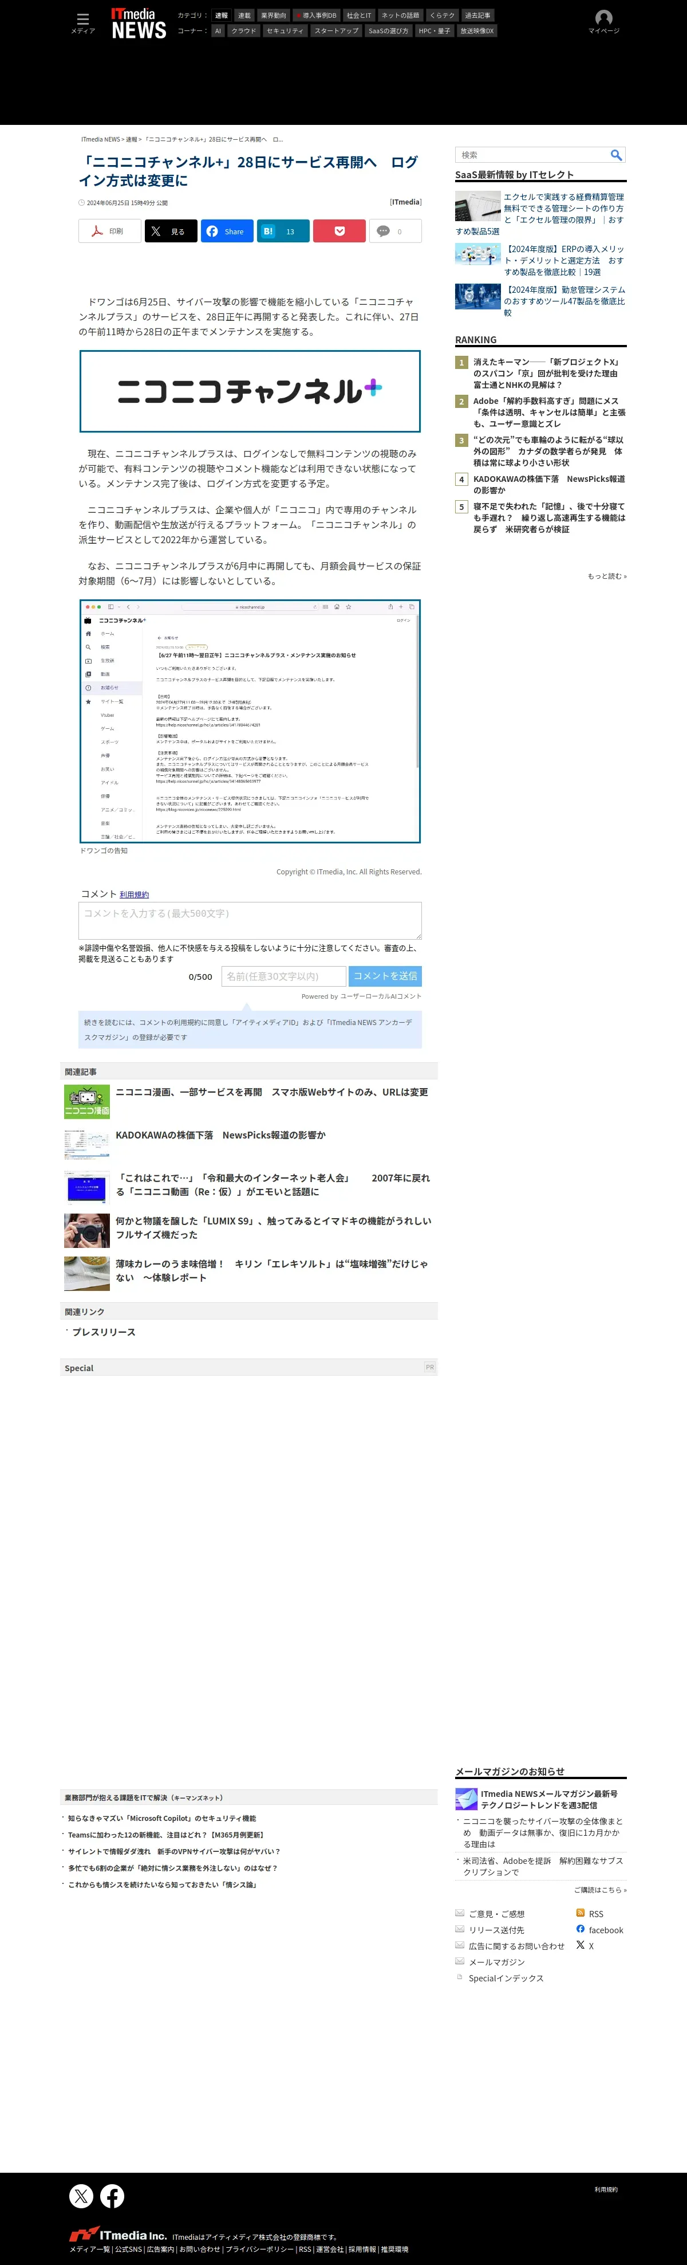687x2265 pixels.
Task: Open LUMIX S9 related article thumbnail
Action: pyautogui.click(x=87, y=1231)
